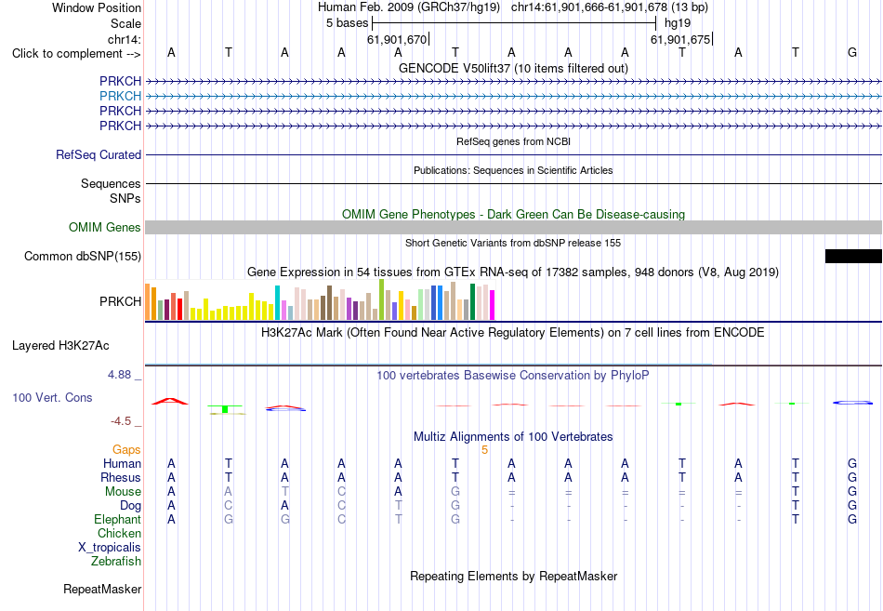
Task: Click the RepeatMasker track label
Action: click(x=102, y=589)
